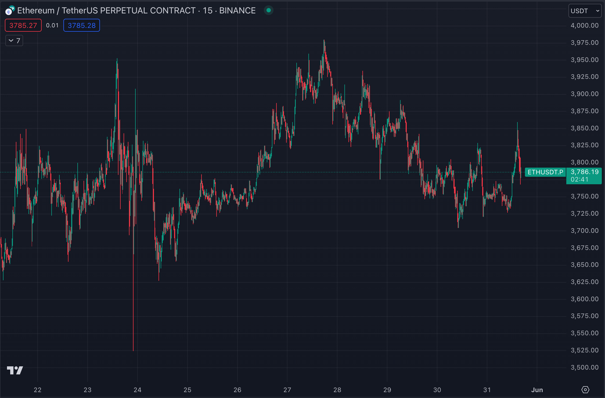Click the blue 3785.28 buy button
The width and height of the screenshot is (605, 398).
[x=82, y=25]
